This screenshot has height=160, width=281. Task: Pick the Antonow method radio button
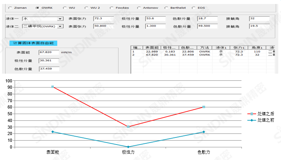pos(139,8)
